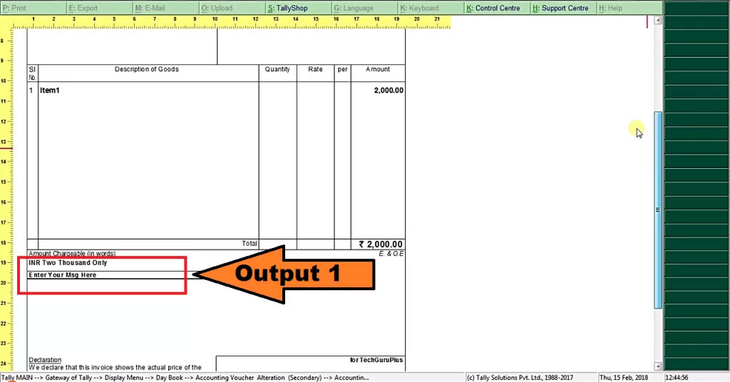Viewport: 730px width, 382px height.
Task: Open Control Centre
Action: (x=493, y=8)
